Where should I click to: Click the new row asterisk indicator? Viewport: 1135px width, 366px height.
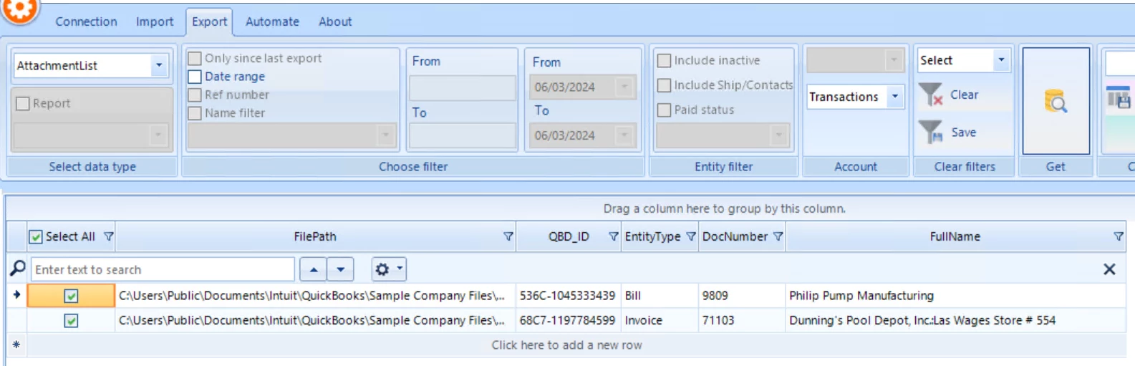coord(16,345)
